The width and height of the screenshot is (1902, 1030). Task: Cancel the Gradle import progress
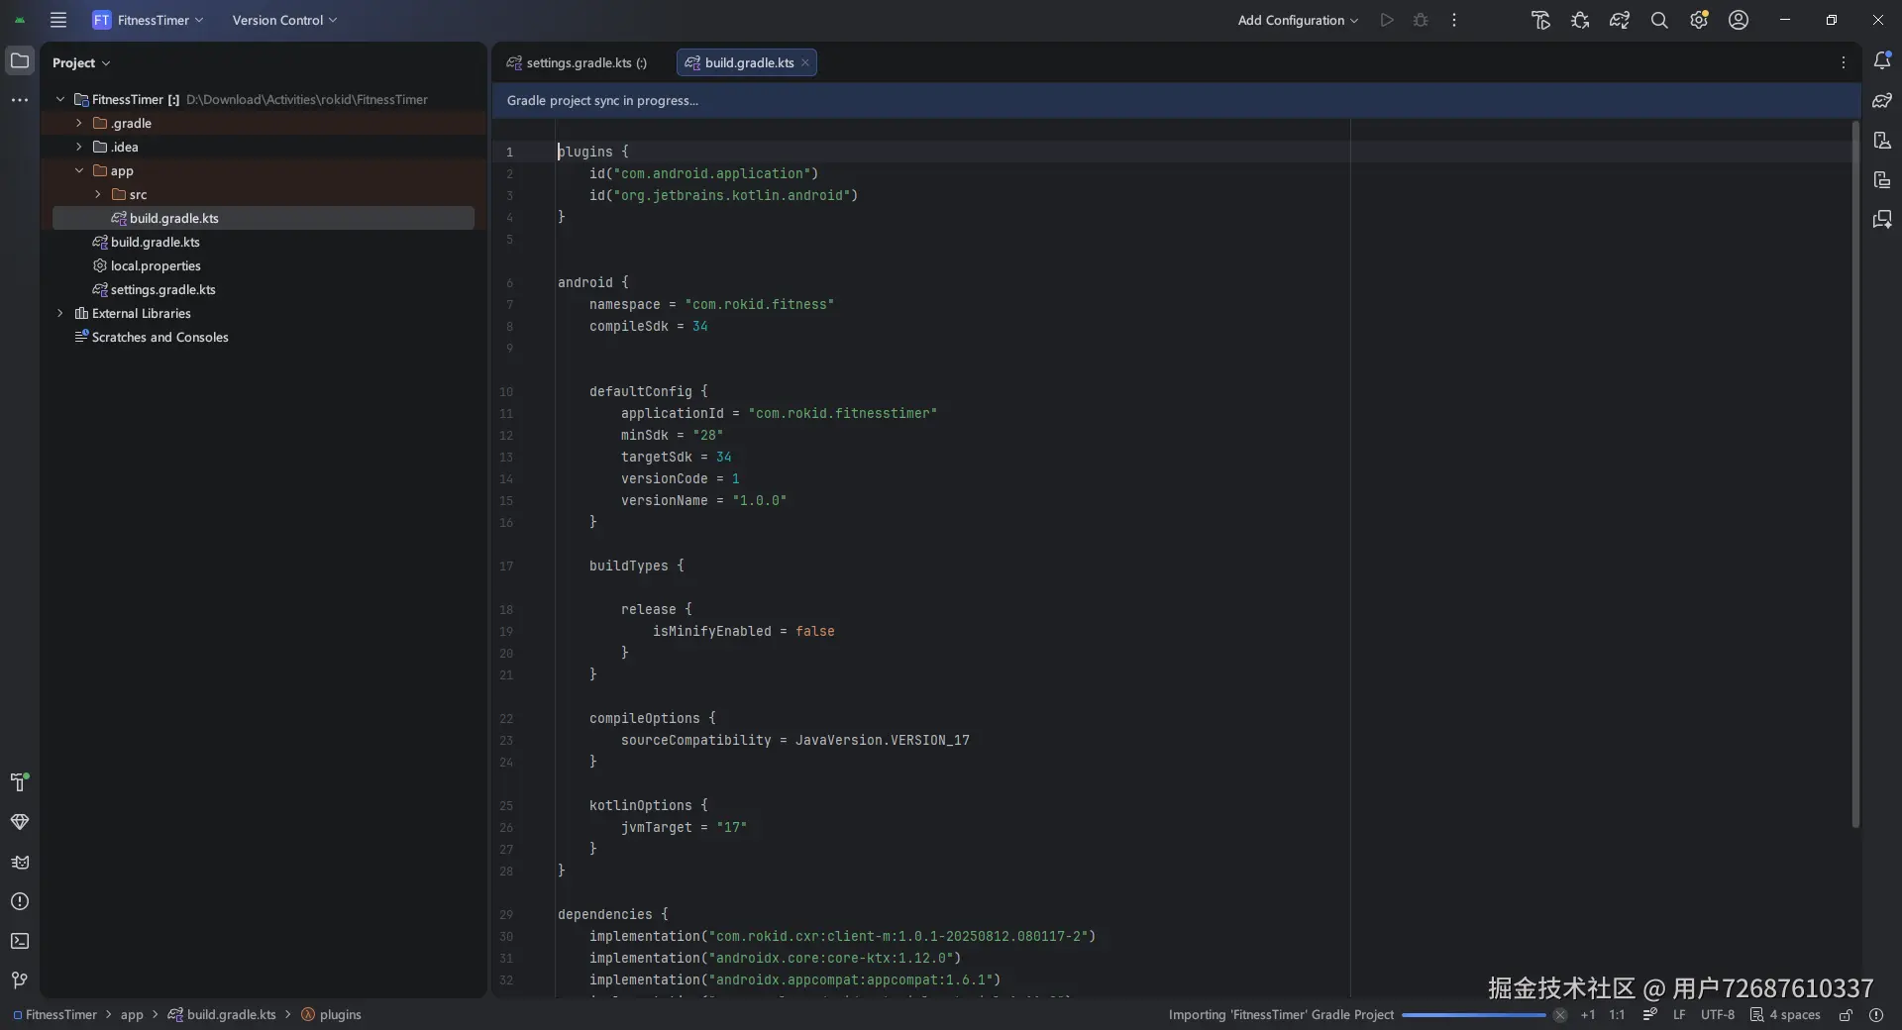click(x=1560, y=1015)
